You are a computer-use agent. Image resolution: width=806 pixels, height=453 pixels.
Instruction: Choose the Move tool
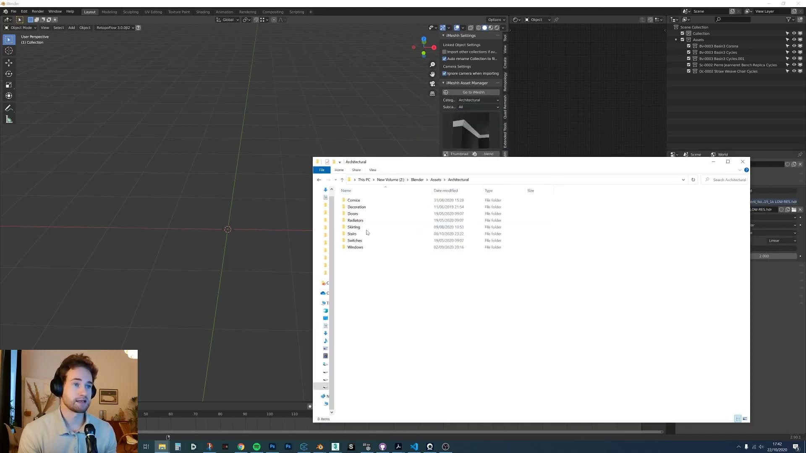pos(9,62)
